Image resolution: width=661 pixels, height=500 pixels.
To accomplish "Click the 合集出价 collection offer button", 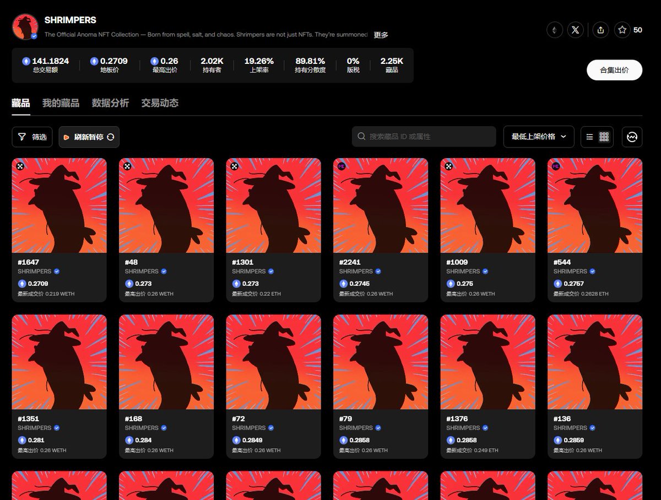I will click(614, 70).
